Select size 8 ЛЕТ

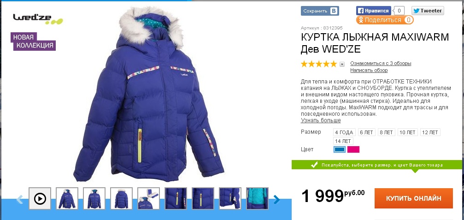(386, 132)
